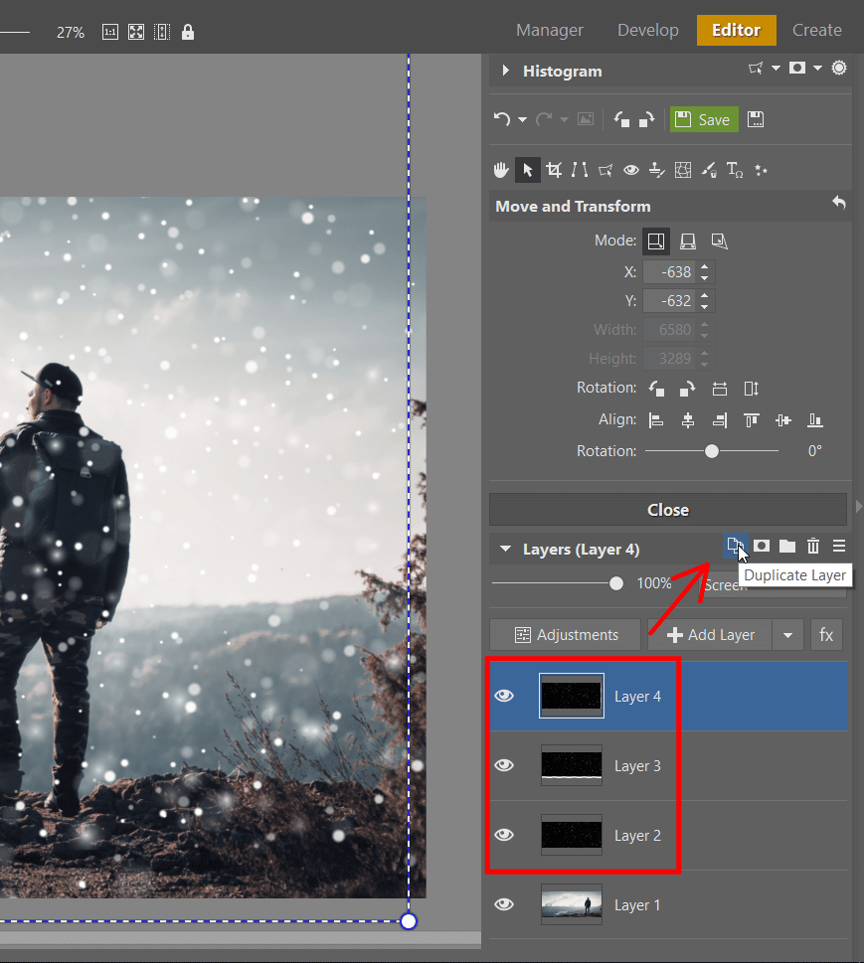Align layer vertical centers
864x963 pixels.
782,420
